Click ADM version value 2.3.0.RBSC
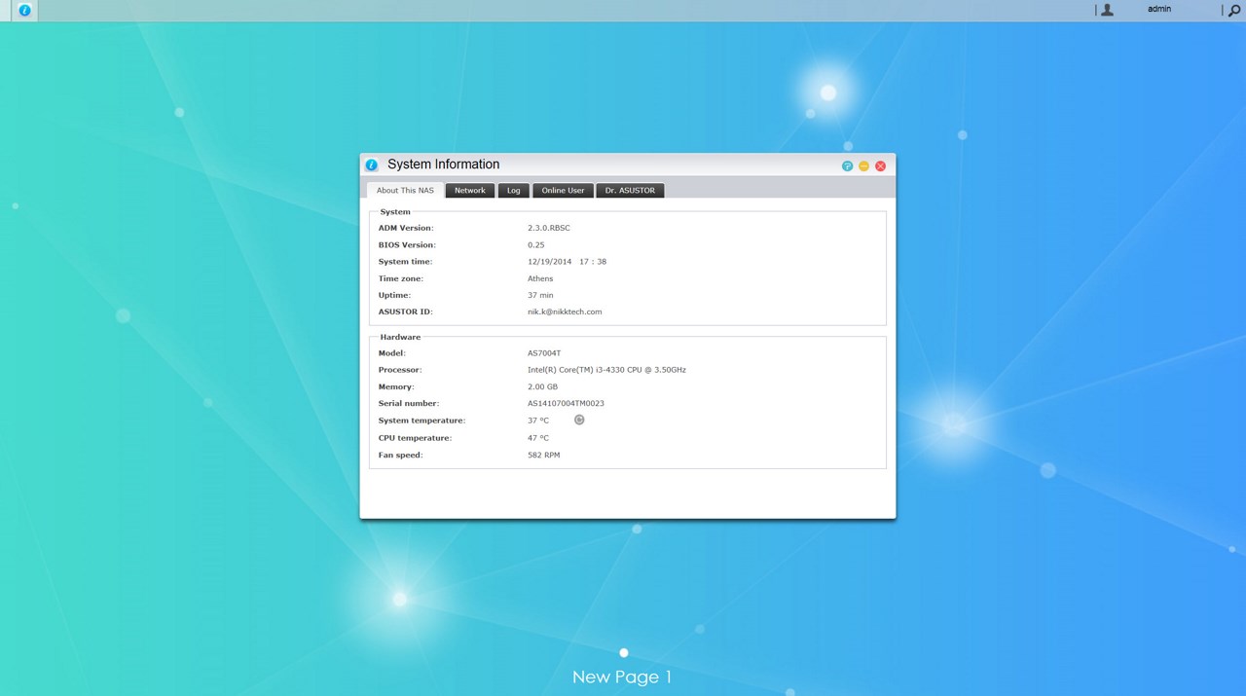This screenshot has height=696, width=1246. coord(549,228)
